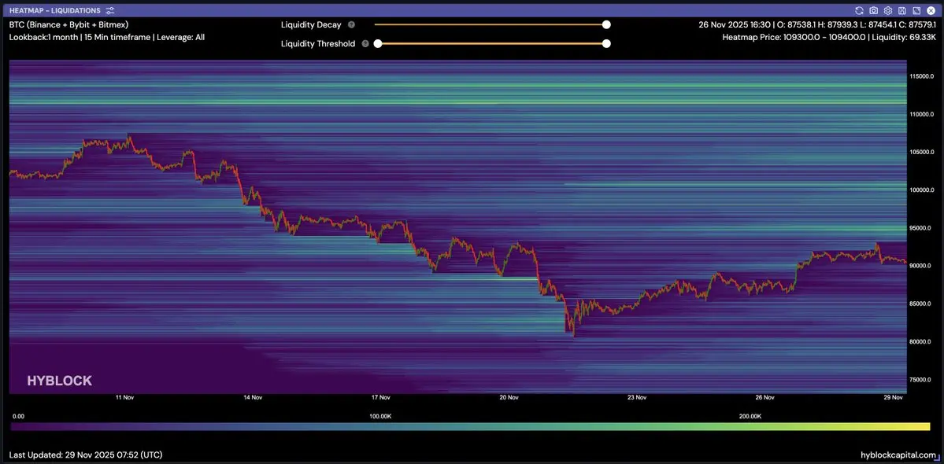Click the Liquidity Threshold help question mark
Viewport: 944px width, 464px height.
[x=365, y=44]
